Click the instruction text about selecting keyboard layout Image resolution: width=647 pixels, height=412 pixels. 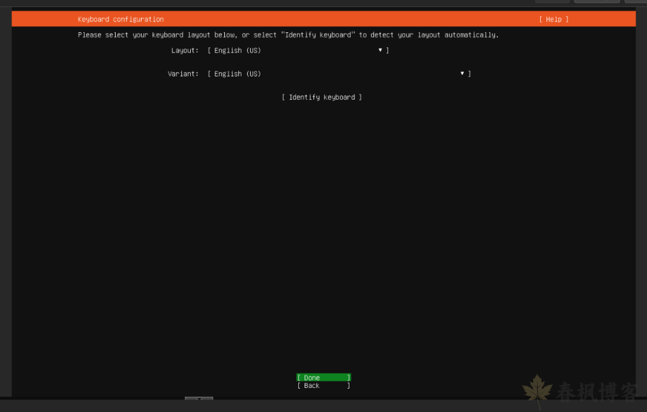tap(287, 35)
